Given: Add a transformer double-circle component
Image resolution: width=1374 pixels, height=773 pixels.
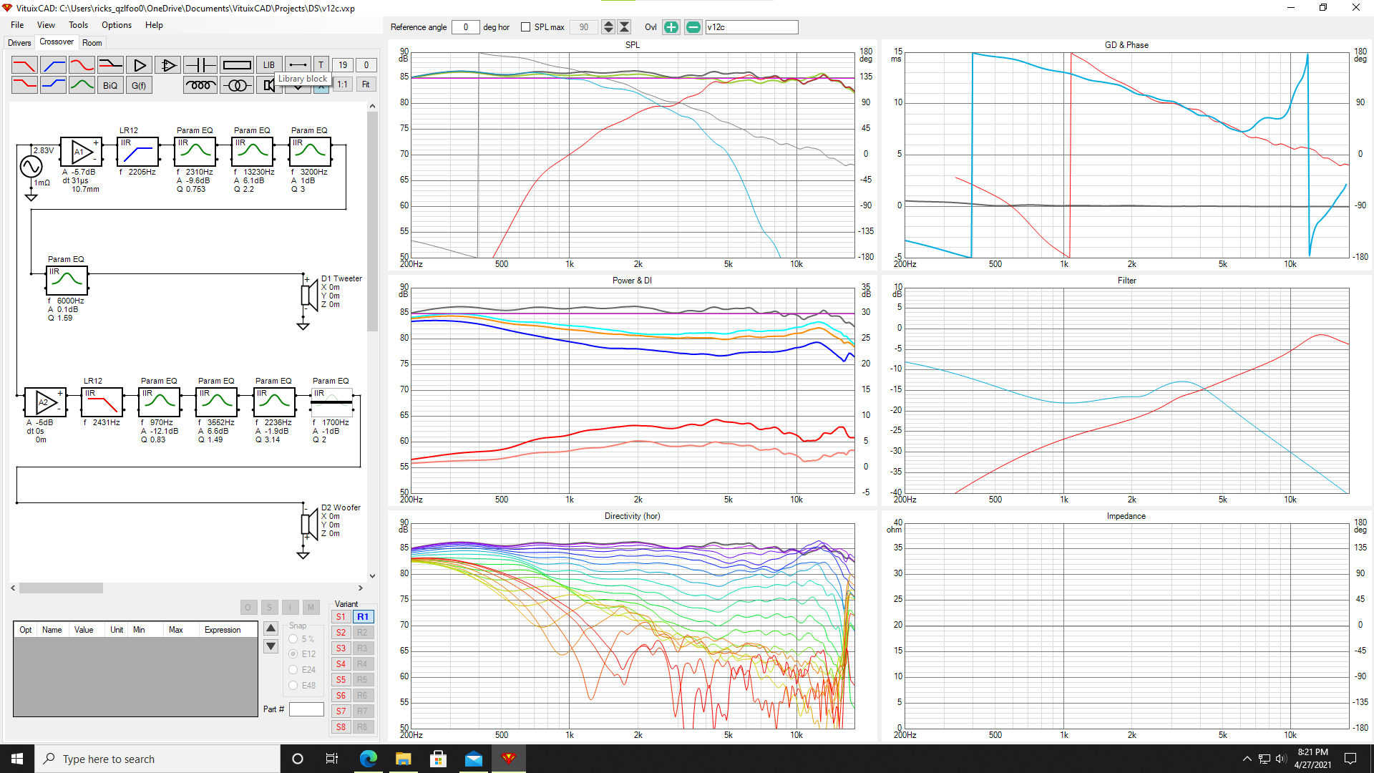Looking at the screenshot, I should (237, 85).
